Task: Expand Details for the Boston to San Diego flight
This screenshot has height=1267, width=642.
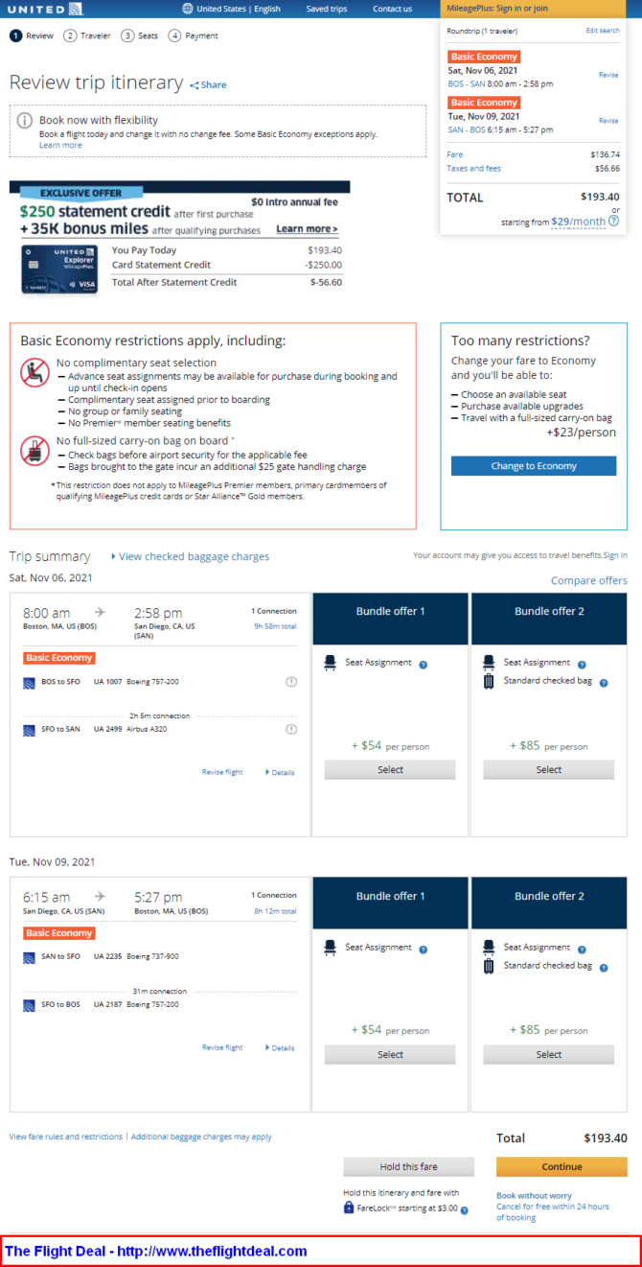Action: pos(280,772)
